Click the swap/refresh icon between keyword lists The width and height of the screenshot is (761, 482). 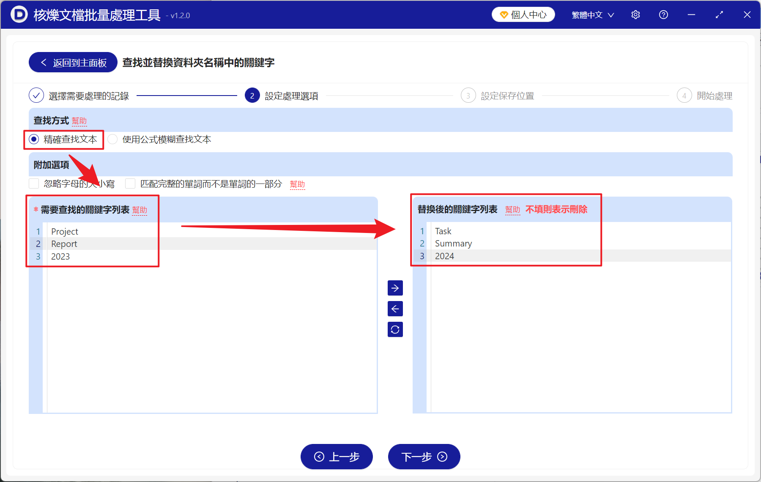point(395,329)
